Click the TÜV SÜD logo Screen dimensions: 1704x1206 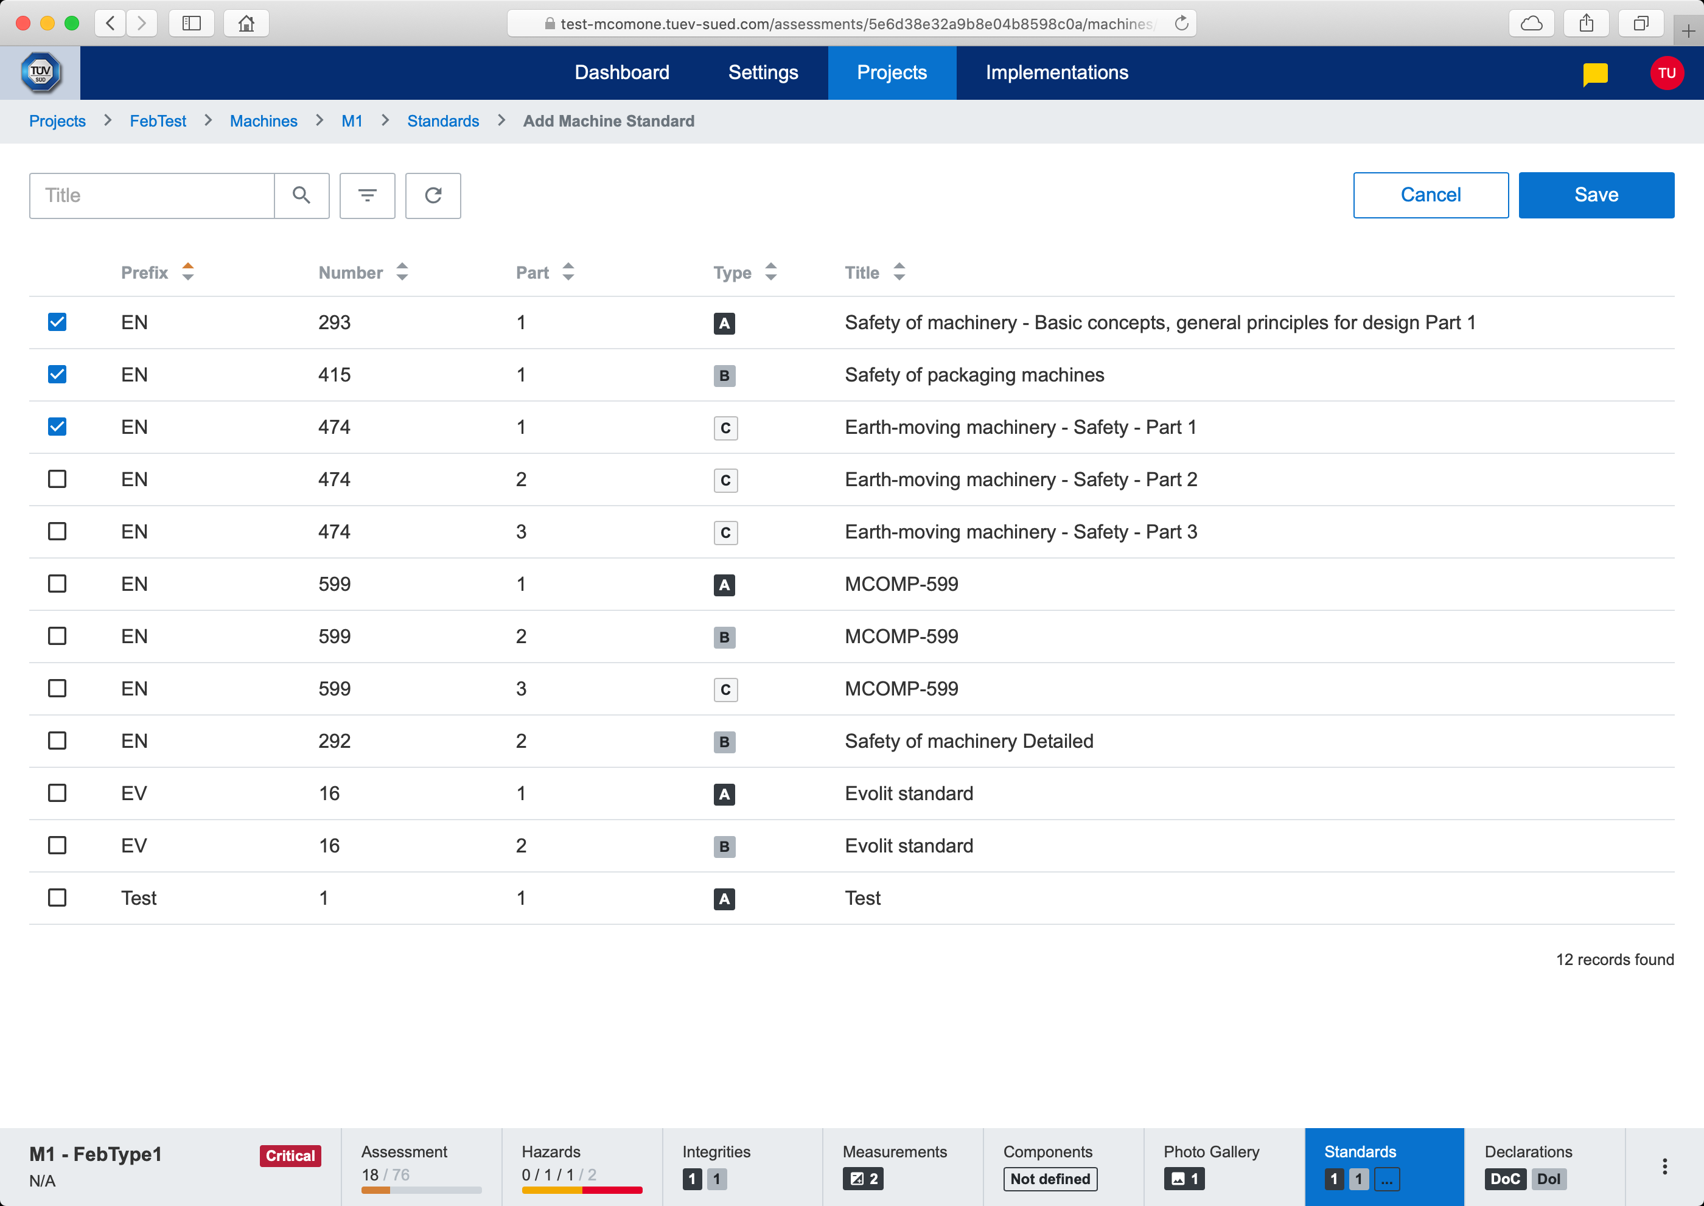tap(40, 73)
